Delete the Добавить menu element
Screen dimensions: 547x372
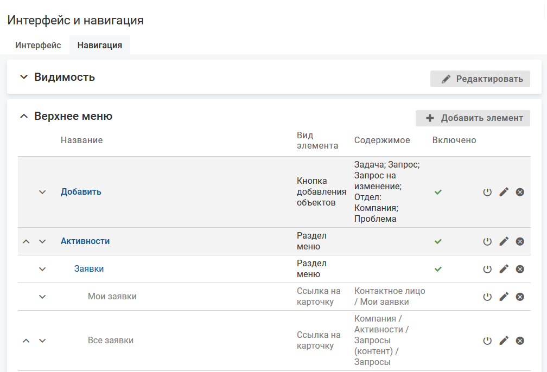(x=520, y=192)
